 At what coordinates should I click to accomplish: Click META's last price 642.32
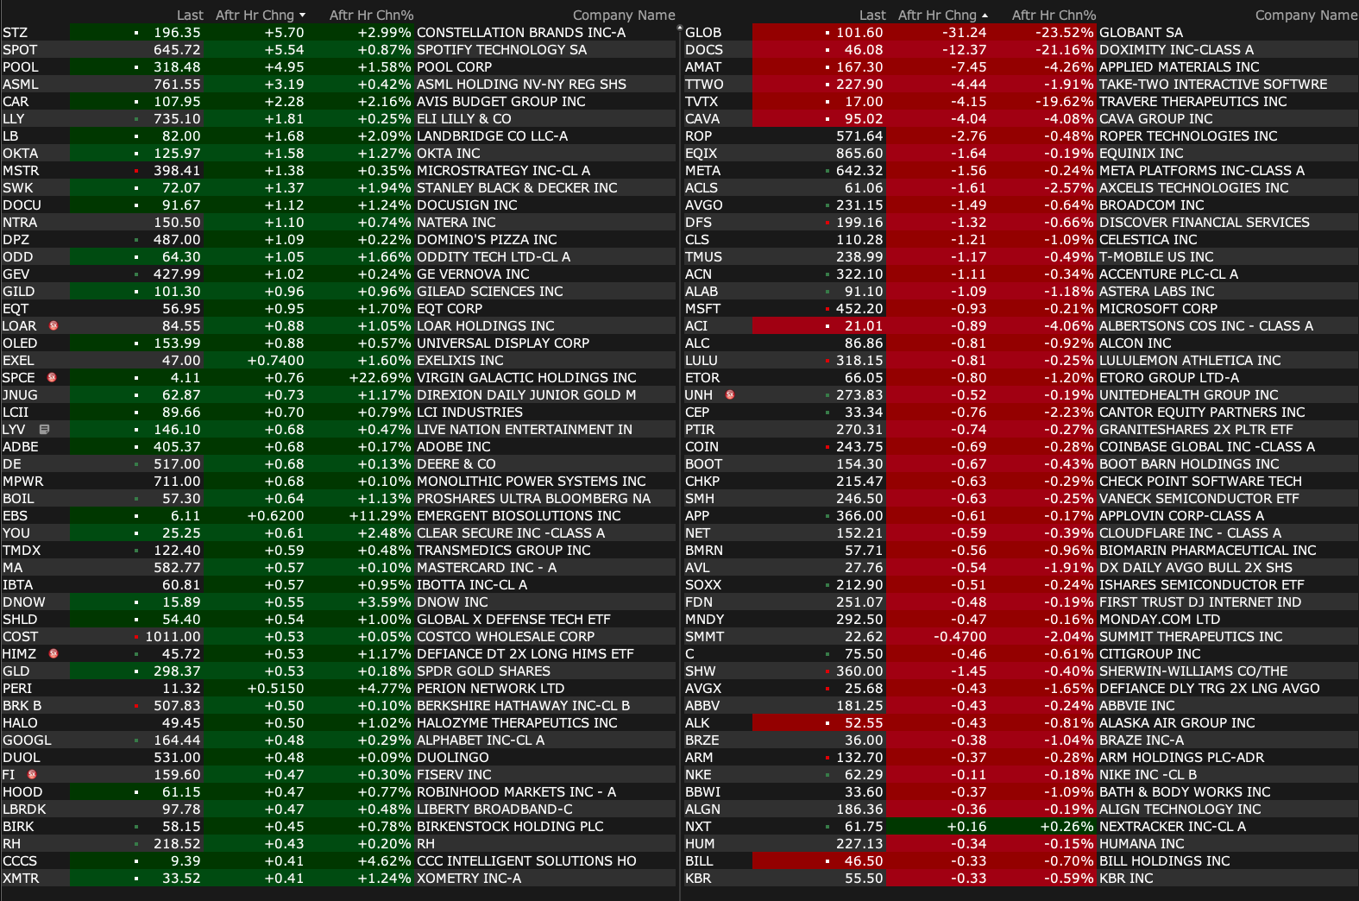pyautogui.click(x=859, y=171)
